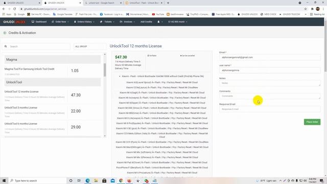Open the Windows Start menu
The height and width of the screenshot is (184, 327).
[x=4, y=180]
